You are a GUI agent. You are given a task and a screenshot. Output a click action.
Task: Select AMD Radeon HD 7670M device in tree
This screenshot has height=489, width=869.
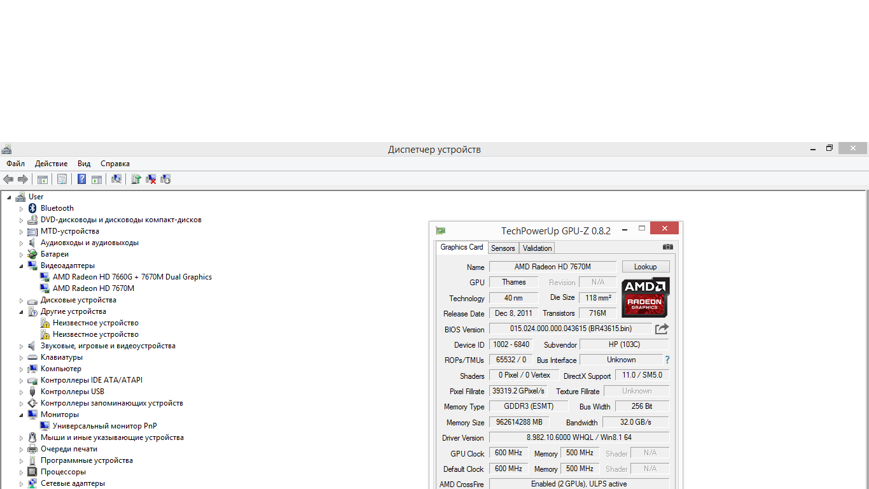pyautogui.click(x=94, y=288)
